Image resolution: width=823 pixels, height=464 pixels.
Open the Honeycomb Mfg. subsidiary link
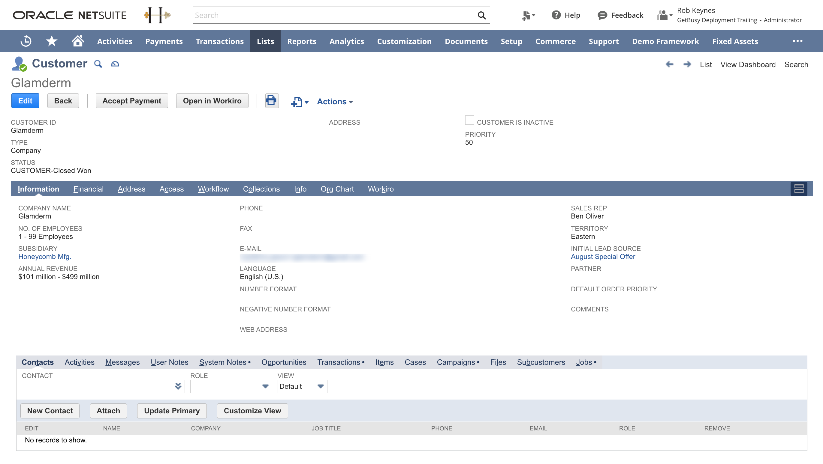[x=45, y=257]
